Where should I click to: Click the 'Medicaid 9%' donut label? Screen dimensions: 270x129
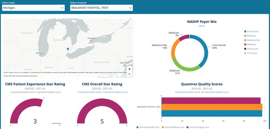pos(173,34)
